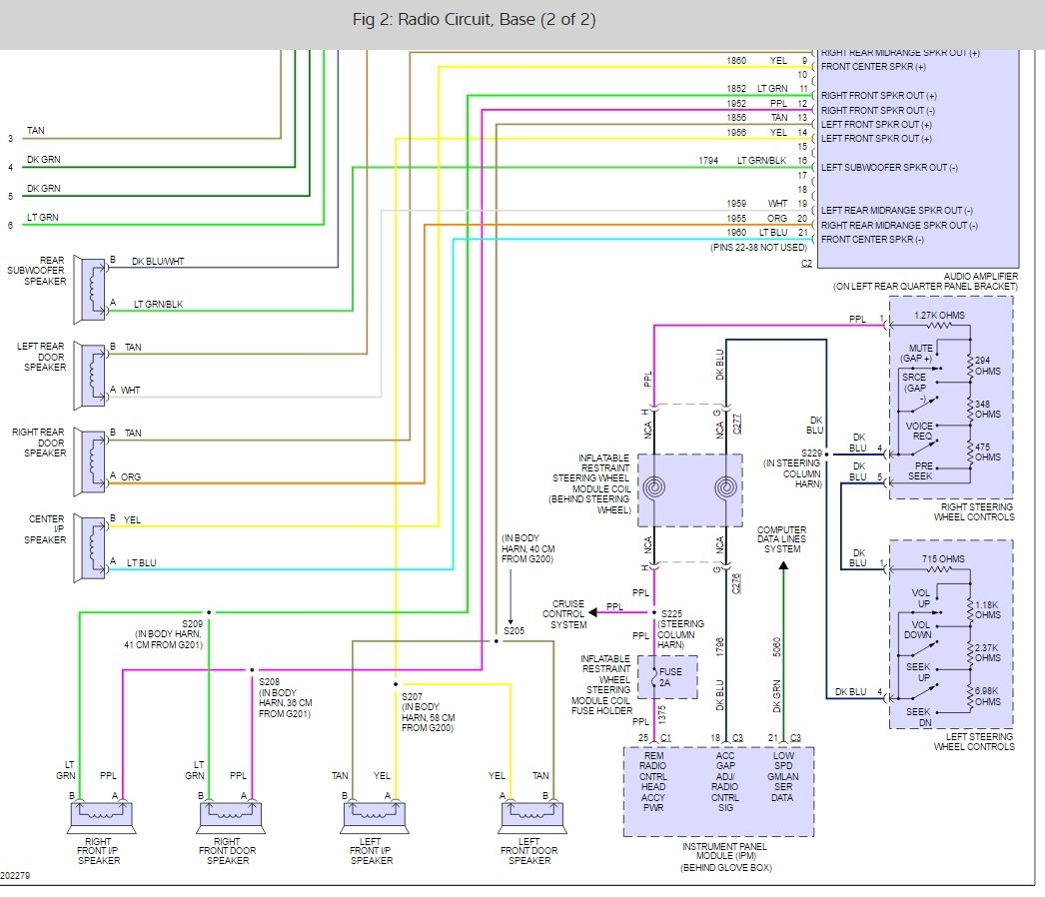Click the VOL UP switch symbol
The image size is (1045, 897).
coord(924,609)
